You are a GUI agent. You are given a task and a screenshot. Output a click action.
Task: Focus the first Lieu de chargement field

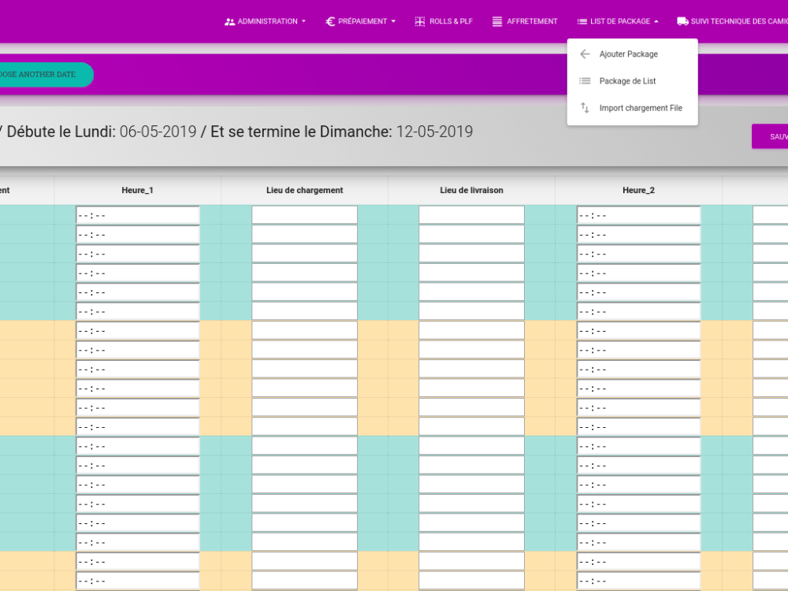304,215
